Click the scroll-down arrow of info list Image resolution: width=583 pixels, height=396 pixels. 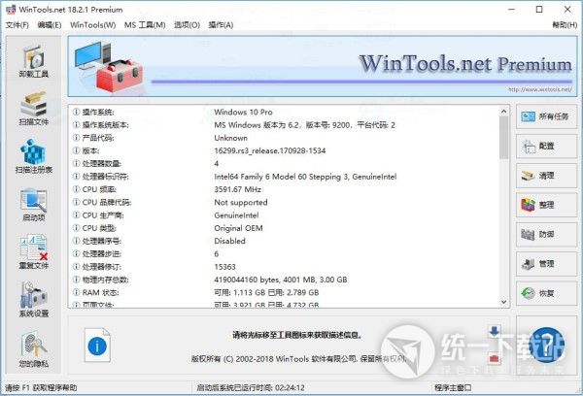(503, 302)
